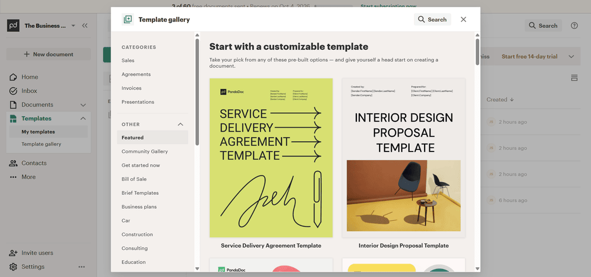Expand the Documents section chevron
Image resolution: width=591 pixels, height=277 pixels.
(83, 105)
